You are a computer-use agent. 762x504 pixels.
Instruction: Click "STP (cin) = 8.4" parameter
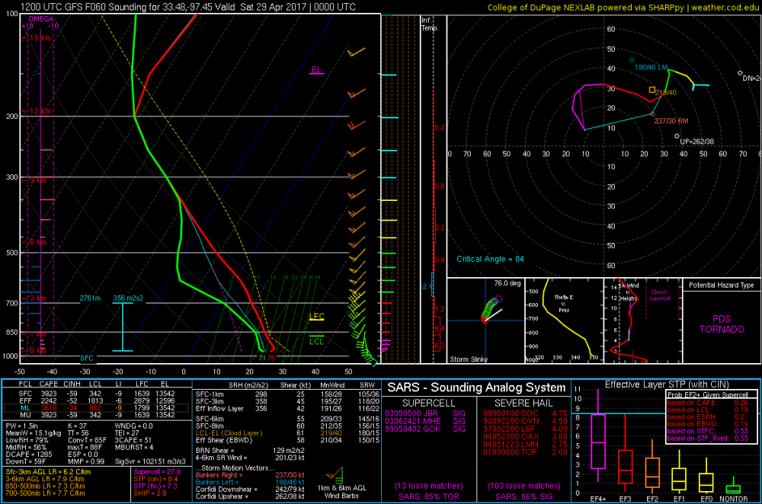156,479
